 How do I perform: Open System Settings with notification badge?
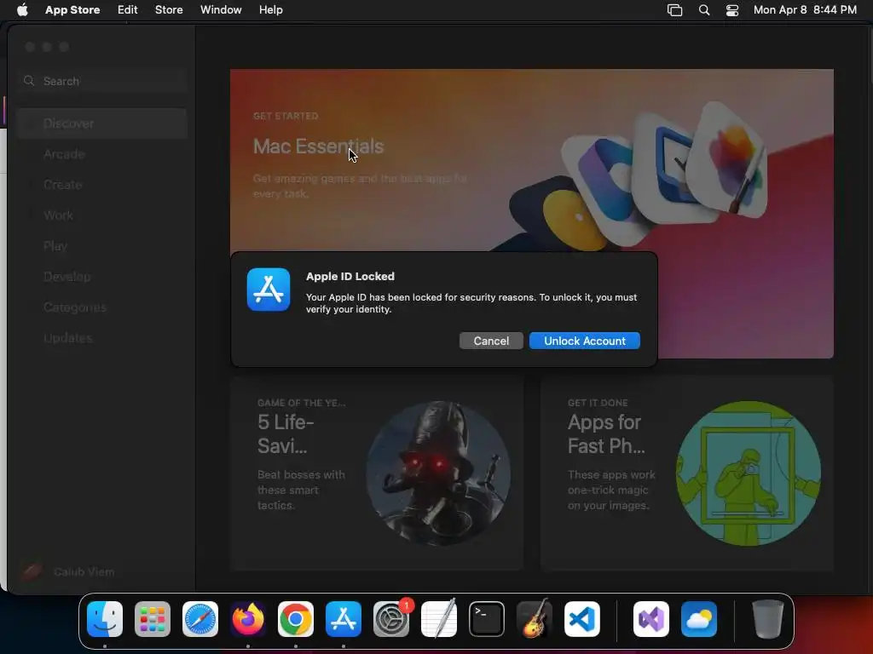click(x=391, y=619)
